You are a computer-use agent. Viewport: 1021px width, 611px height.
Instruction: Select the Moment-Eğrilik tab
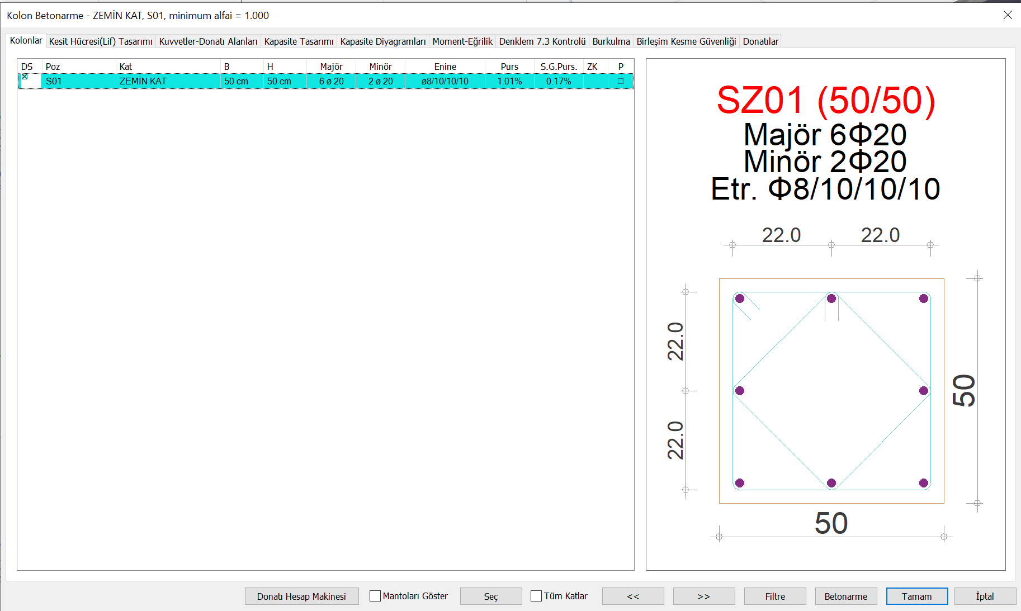(462, 41)
